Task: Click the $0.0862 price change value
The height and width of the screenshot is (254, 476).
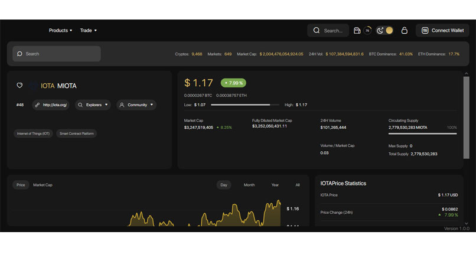Action: click(450, 209)
